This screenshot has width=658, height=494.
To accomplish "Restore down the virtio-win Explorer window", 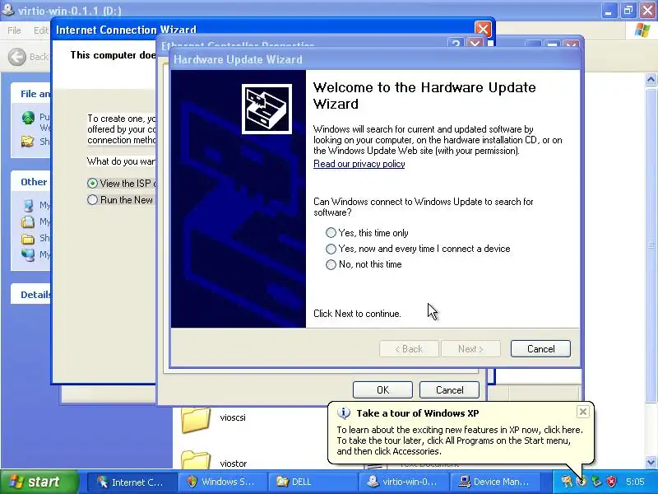I will 628,11.
